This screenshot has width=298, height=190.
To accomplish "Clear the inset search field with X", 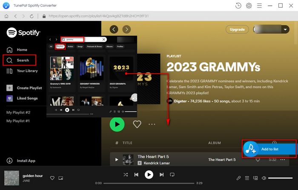I will (103, 39).
